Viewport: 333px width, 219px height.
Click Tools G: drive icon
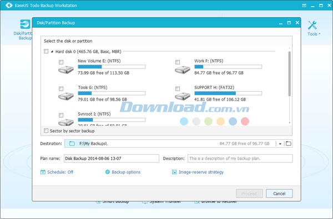point(66,96)
